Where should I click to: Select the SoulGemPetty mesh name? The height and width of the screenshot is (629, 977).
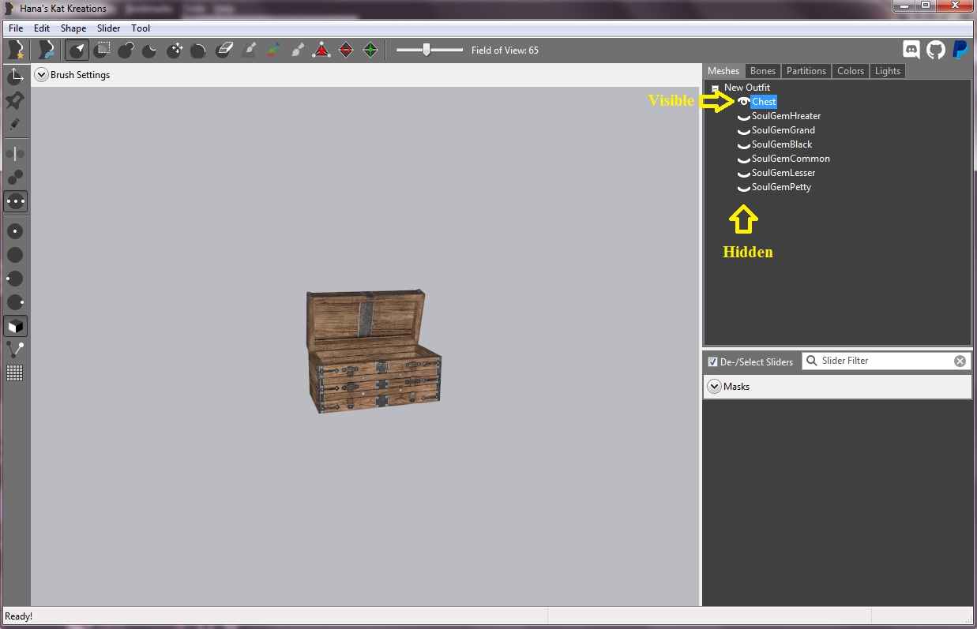782,187
